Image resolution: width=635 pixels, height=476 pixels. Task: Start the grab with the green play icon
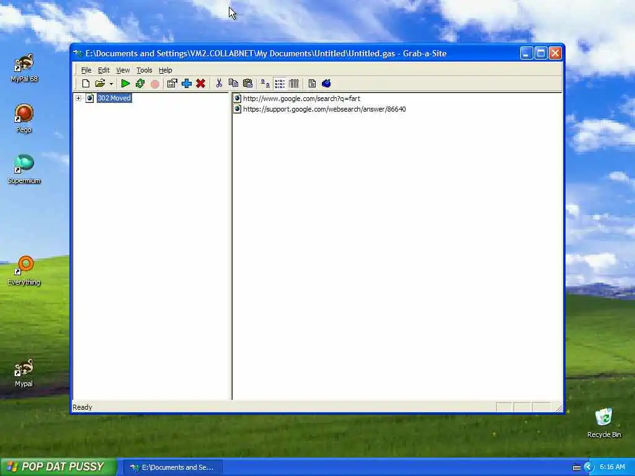[x=125, y=84]
